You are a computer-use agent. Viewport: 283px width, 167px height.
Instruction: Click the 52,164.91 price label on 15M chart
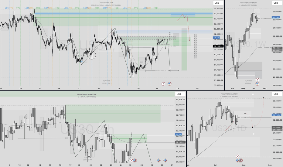point(218,46)
